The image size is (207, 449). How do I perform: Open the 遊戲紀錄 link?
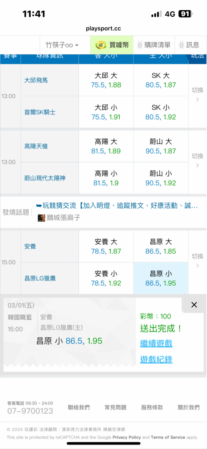click(x=156, y=359)
